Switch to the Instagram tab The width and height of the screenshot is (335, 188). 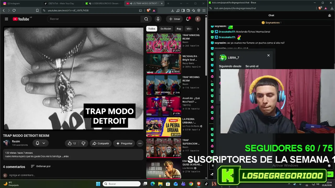click(21, 3)
